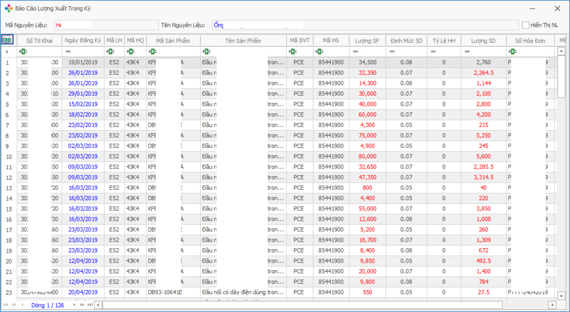Go to the next record in navigator
Screen dimensions: 570x312
(74, 305)
